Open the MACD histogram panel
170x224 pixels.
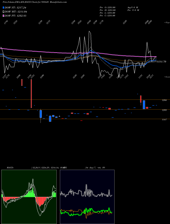pos(29,197)
